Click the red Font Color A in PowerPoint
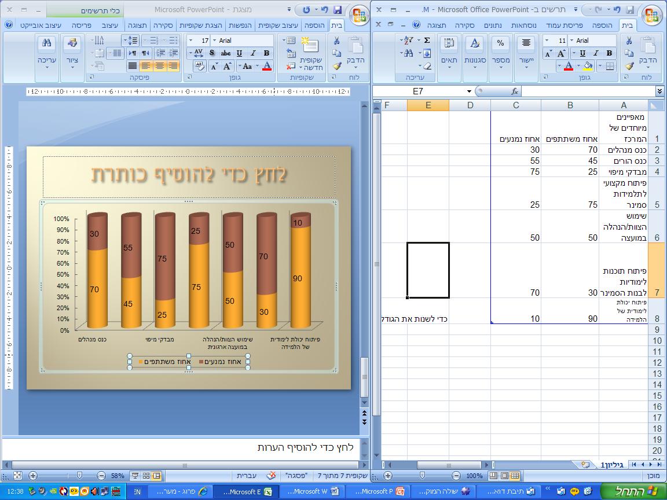667x500 pixels. coord(267,66)
